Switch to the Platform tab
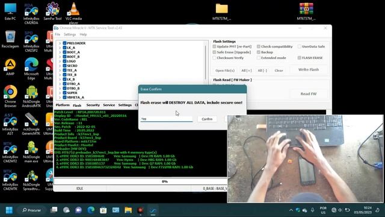 click(63, 105)
